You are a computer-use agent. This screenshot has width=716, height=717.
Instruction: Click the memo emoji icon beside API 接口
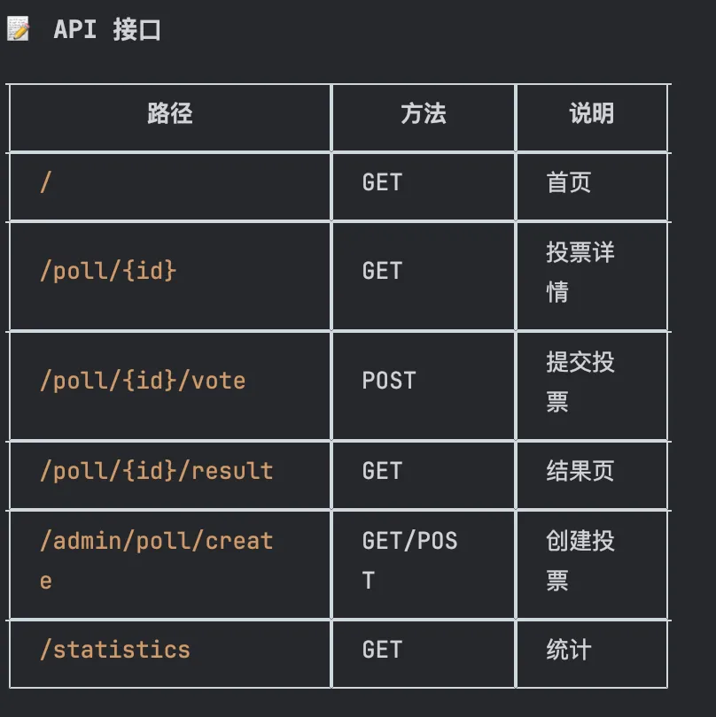(x=18, y=29)
